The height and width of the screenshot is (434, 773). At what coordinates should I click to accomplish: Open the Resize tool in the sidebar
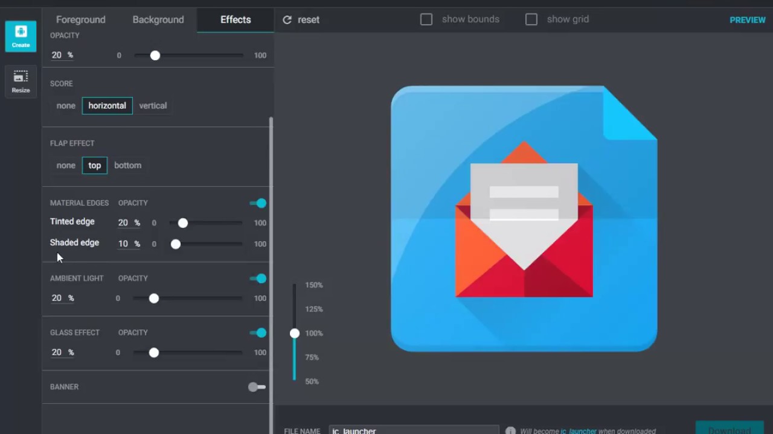pos(21,81)
